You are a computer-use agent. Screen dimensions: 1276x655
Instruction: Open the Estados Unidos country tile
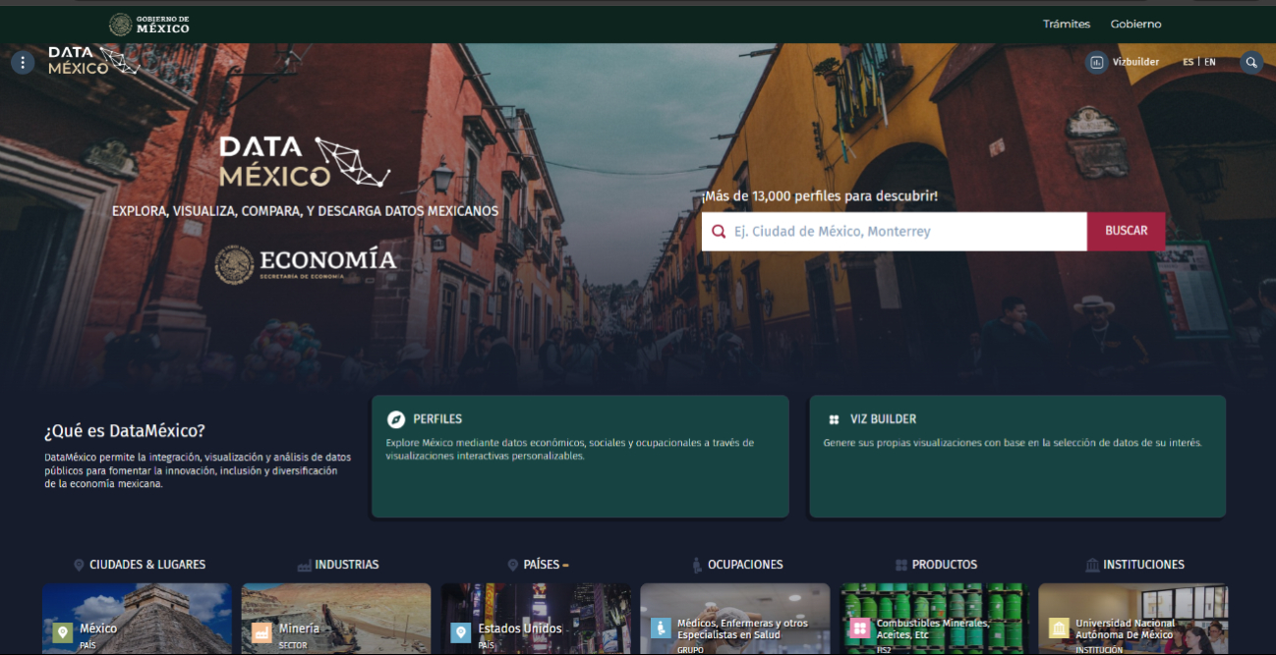(x=536, y=619)
